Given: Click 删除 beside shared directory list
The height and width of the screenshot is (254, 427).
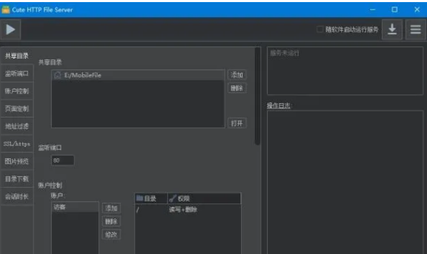Looking at the screenshot, I should tap(237, 88).
